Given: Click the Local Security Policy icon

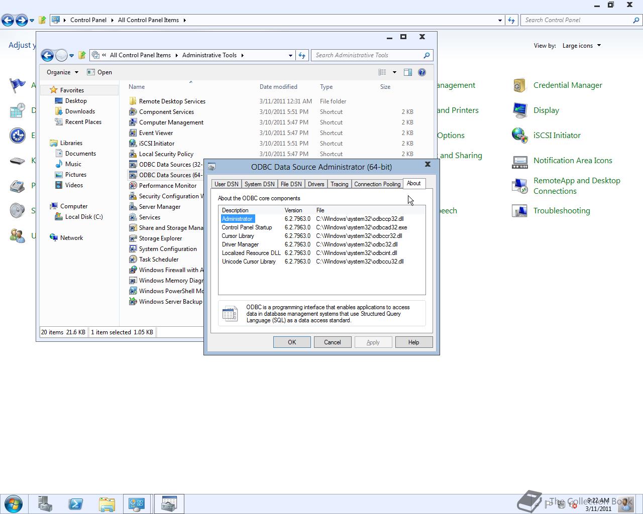Looking at the screenshot, I should [x=133, y=154].
